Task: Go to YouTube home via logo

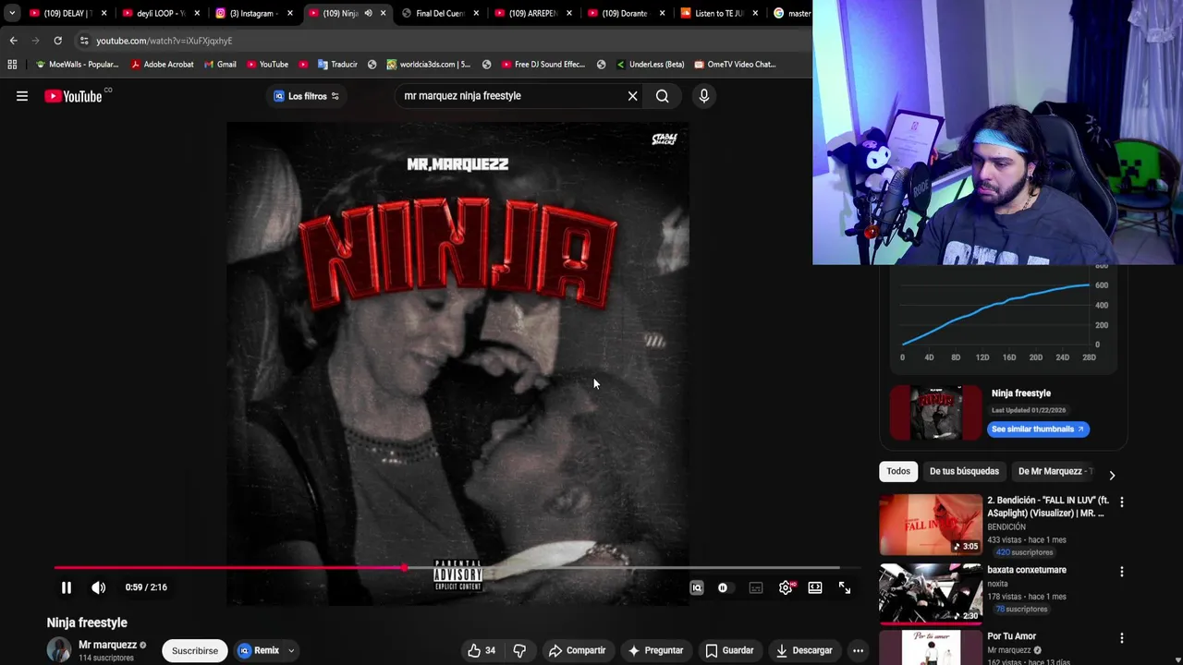Action: pos(73,96)
